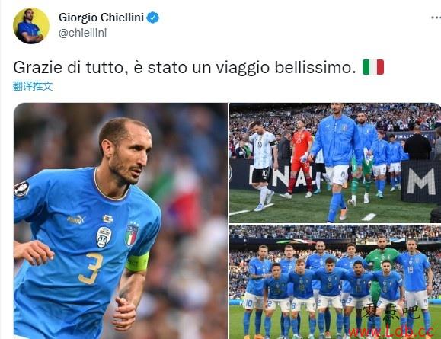
Task: Click the Puma logo on the blue jersey
Action: tap(75, 219)
